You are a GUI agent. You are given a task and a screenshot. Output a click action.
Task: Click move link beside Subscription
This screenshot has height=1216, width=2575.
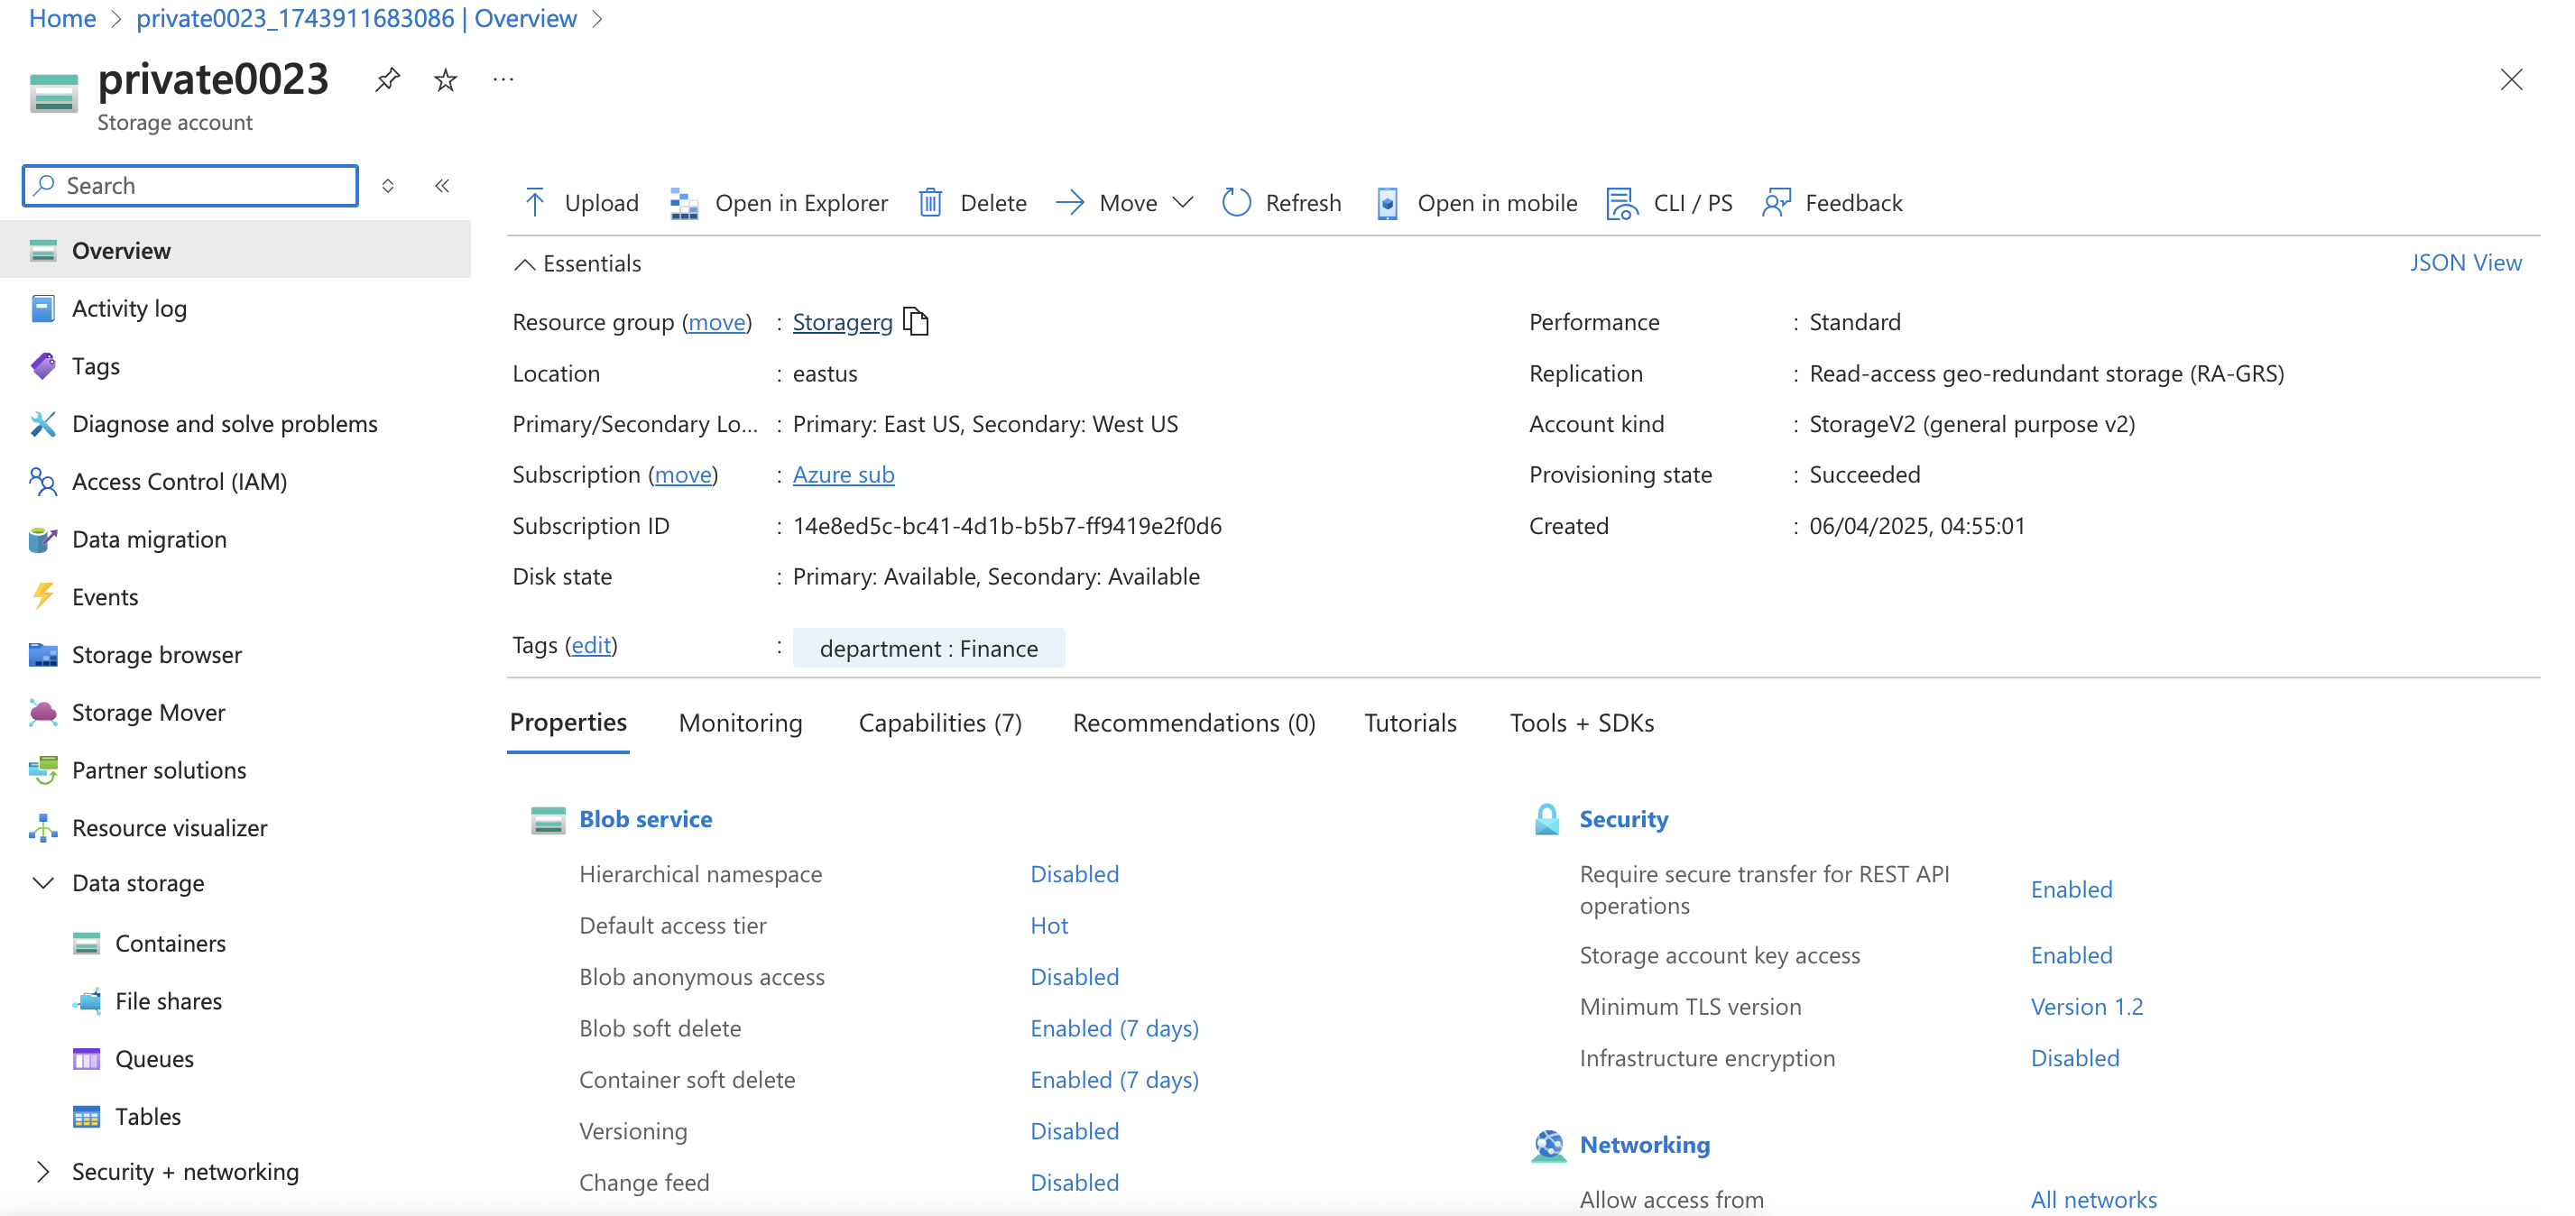coord(683,474)
